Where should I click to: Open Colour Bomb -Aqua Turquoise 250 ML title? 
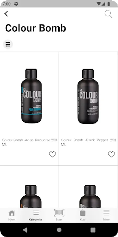(x=29, y=142)
